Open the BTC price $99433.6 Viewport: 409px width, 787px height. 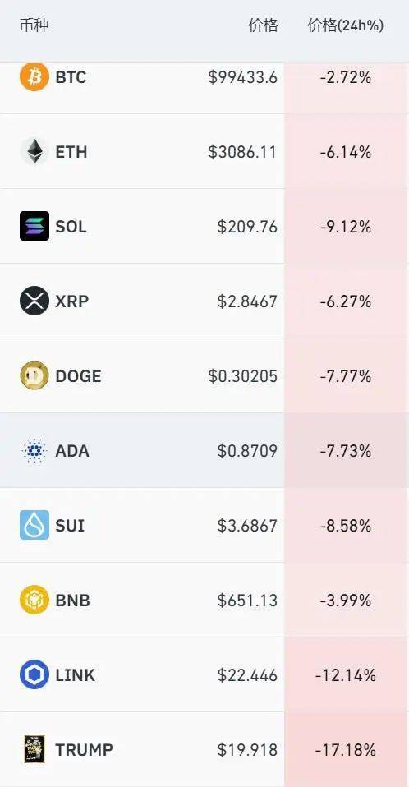[243, 77]
